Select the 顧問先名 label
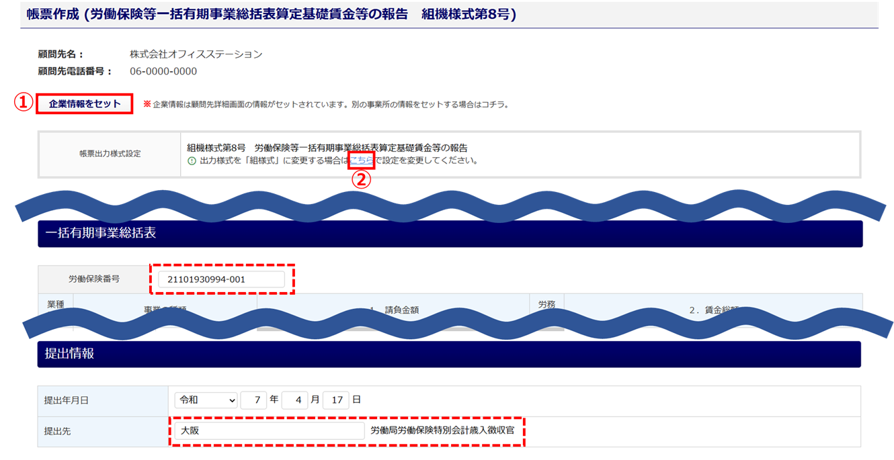Viewport: 894px width, 460px height. coord(60,54)
